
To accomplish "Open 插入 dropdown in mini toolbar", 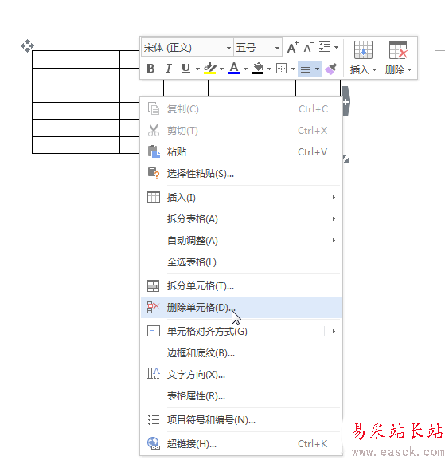I will (363, 70).
